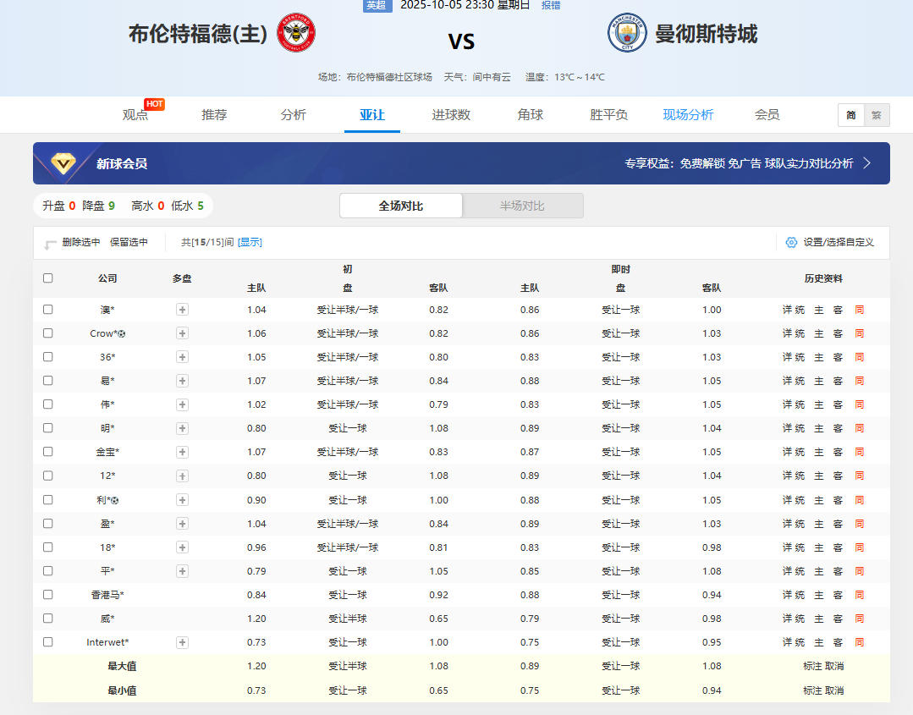Switch to the 进球数 tab

pyautogui.click(x=451, y=115)
